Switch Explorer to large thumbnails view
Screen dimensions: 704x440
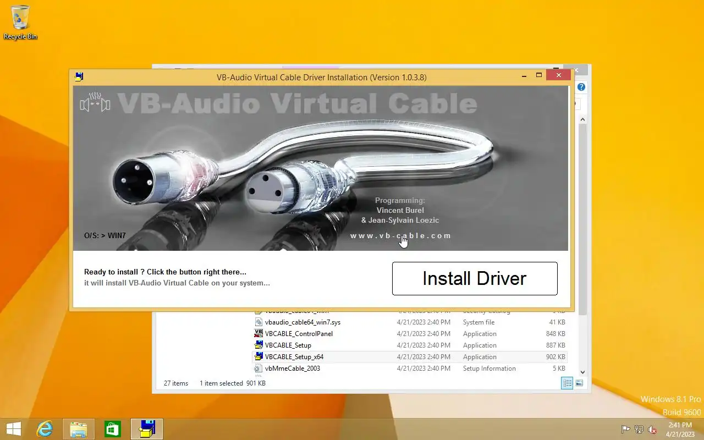coord(579,383)
